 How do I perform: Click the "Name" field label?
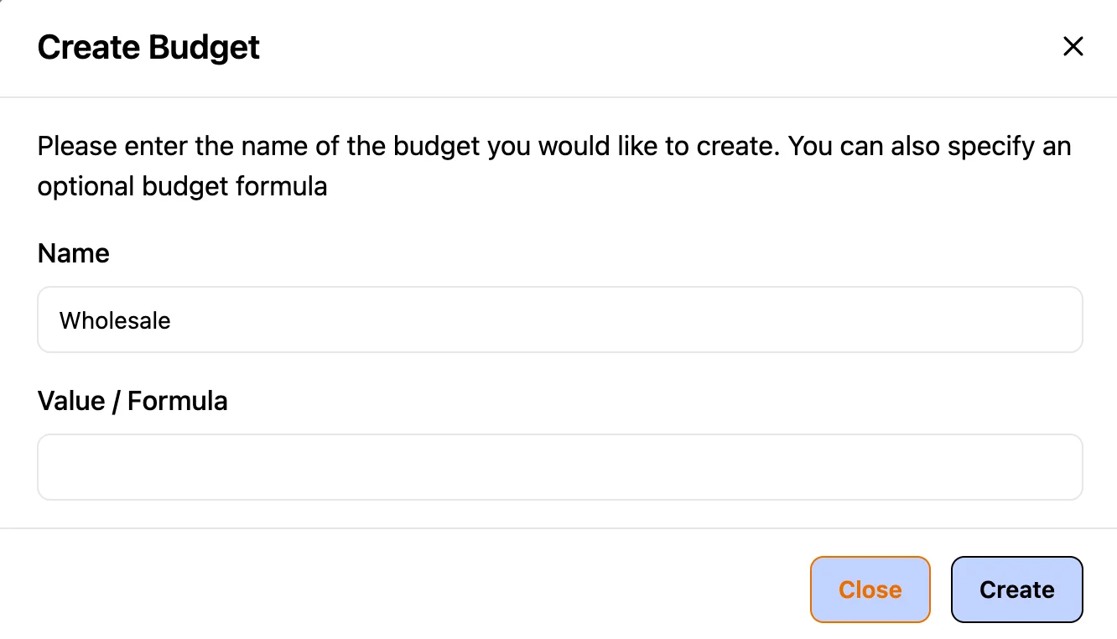(74, 253)
